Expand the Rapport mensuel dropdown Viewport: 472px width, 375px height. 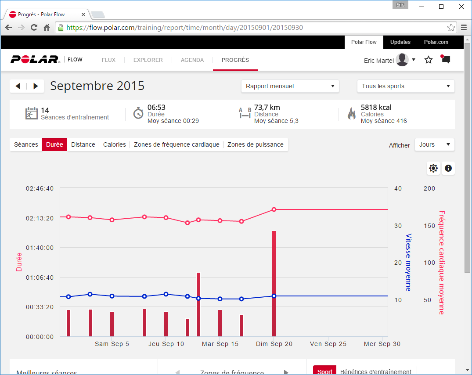tap(290, 86)
